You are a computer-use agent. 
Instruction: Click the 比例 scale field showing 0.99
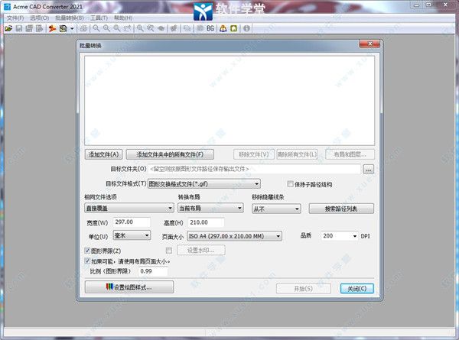(154, 271)
